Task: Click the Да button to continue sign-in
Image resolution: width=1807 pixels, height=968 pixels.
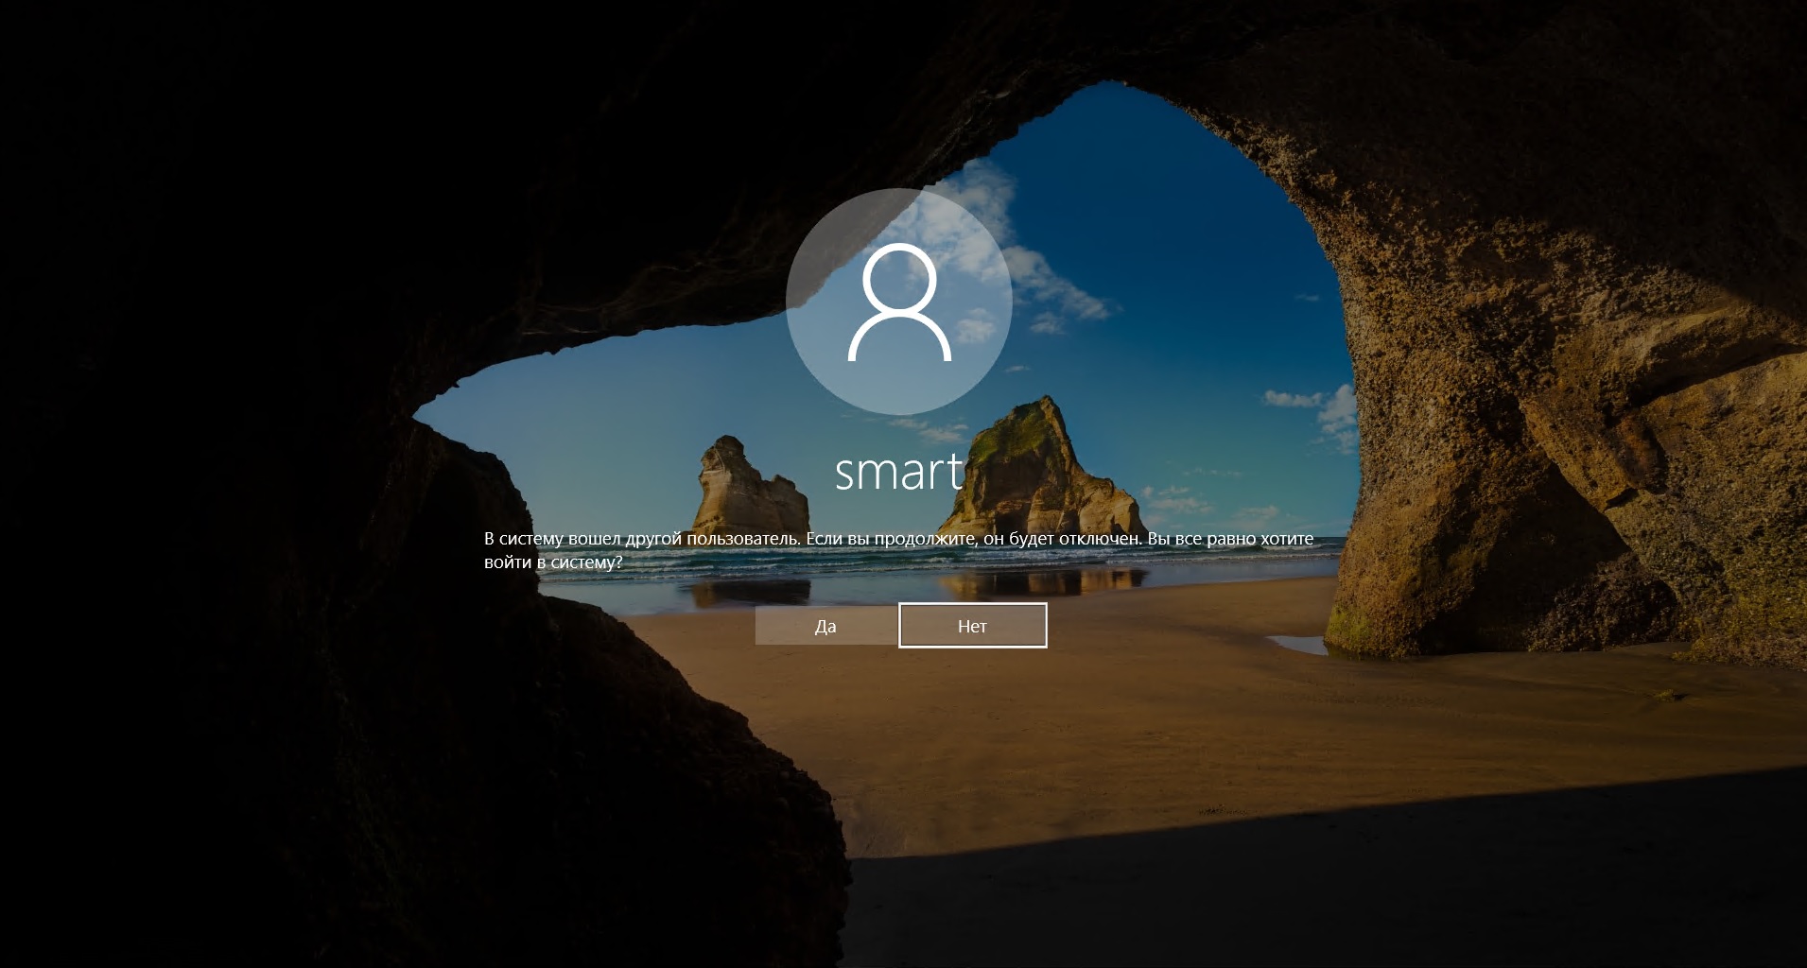Action: 825,626
